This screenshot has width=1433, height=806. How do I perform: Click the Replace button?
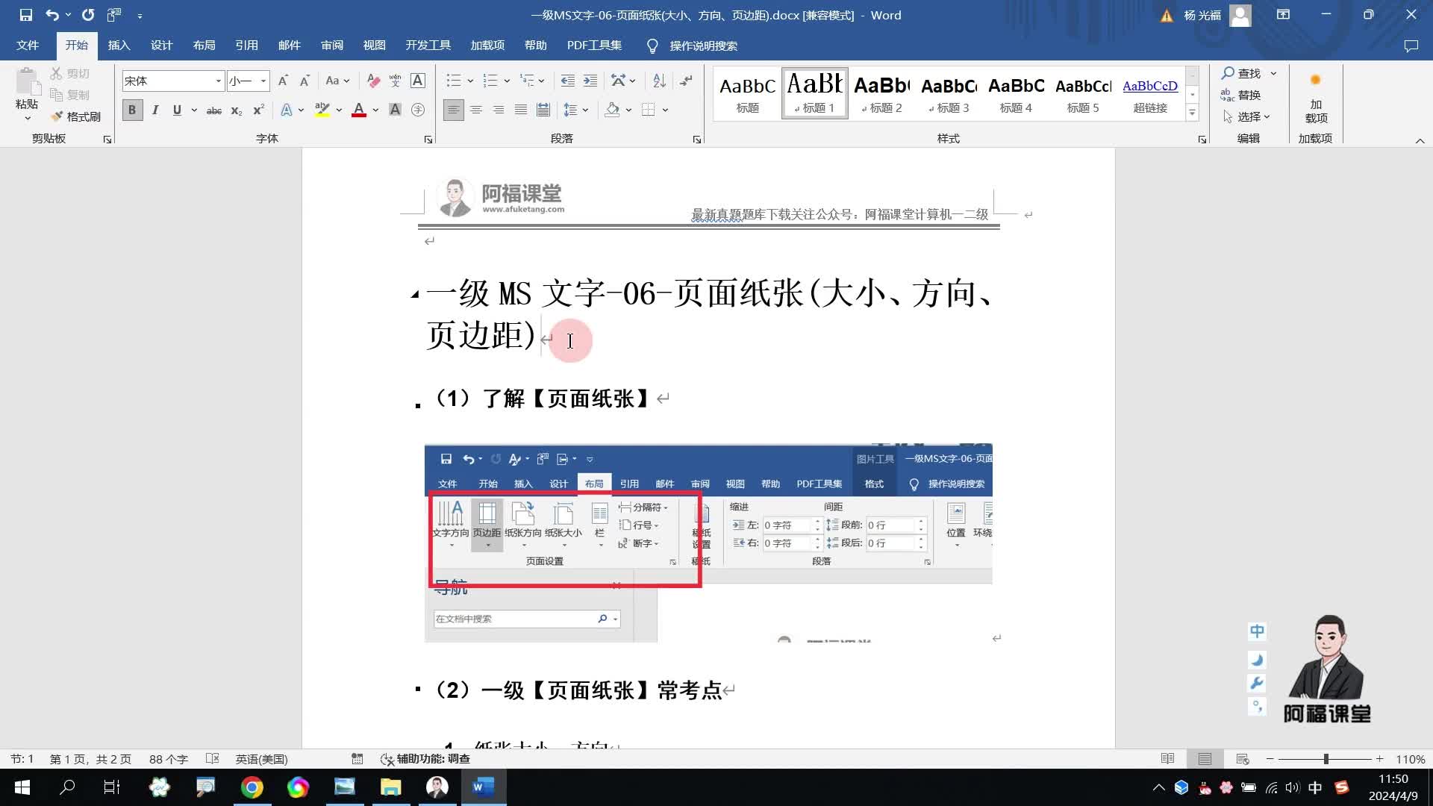coord(1240,95)
